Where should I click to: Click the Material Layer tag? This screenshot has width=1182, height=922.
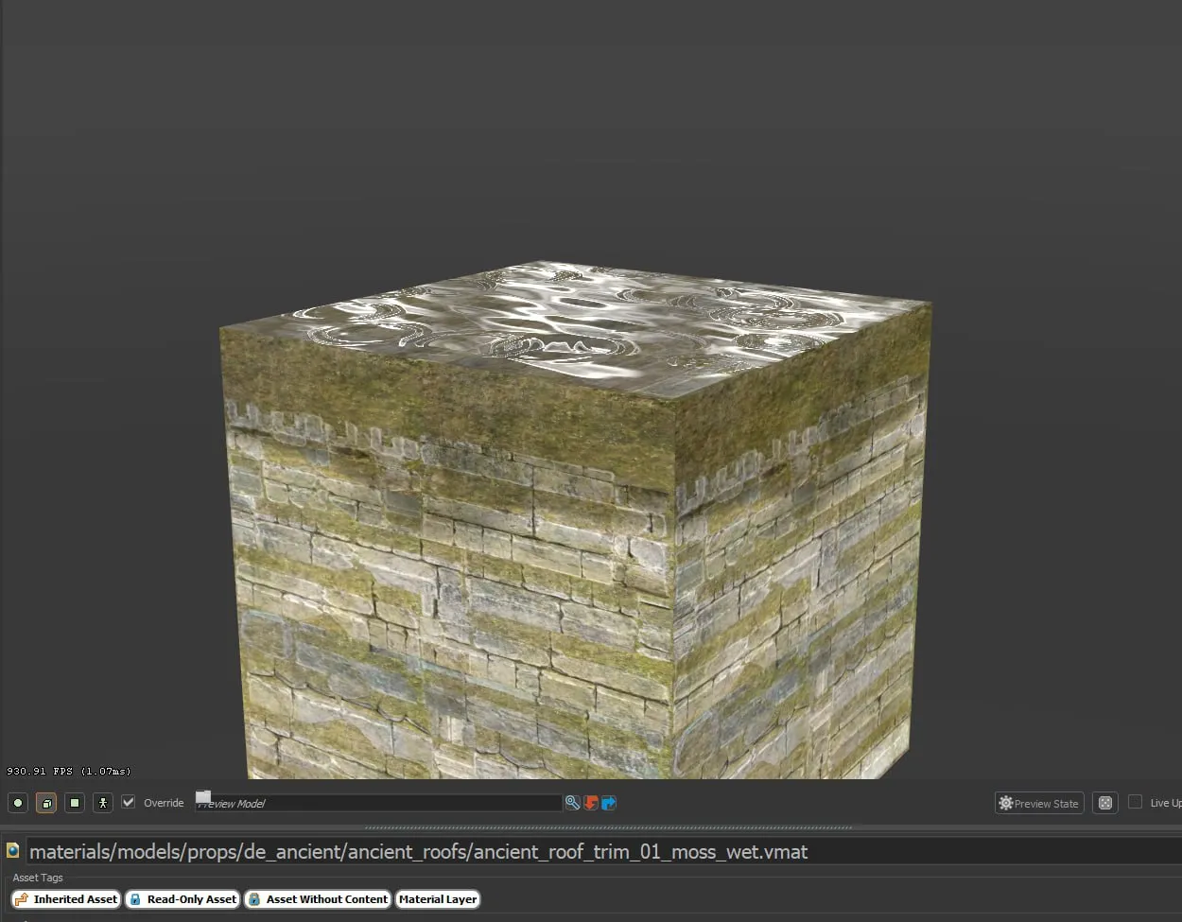click(x=438, y=899)
